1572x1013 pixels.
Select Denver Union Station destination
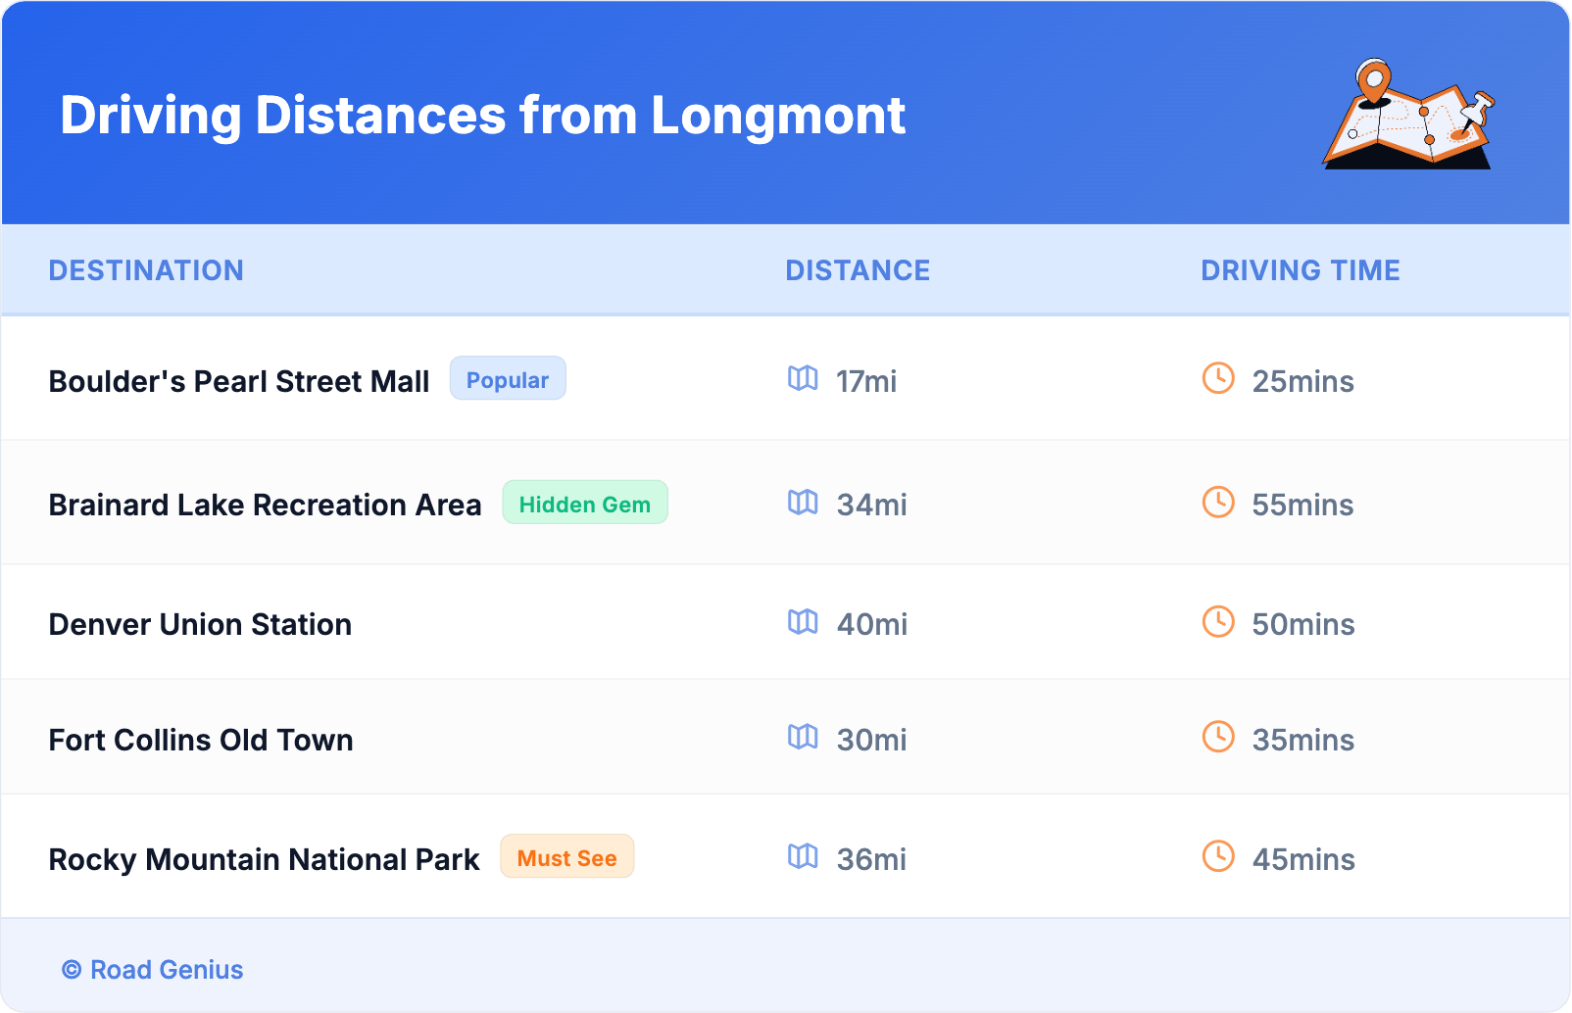pyautogui.click(x=200, y=624)
